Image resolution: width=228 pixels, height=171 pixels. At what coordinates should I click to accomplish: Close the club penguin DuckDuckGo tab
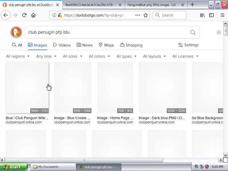tap(58, 5)
